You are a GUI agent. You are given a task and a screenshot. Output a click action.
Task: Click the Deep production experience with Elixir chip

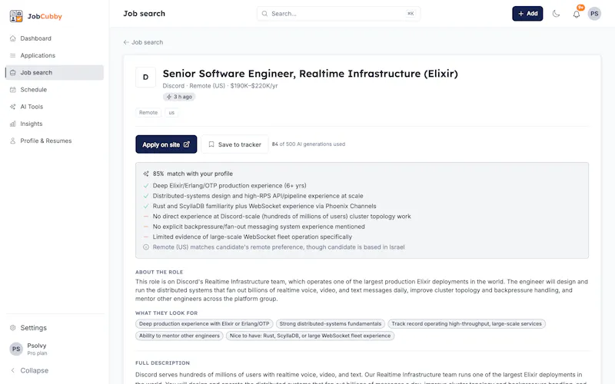(204, 323)
